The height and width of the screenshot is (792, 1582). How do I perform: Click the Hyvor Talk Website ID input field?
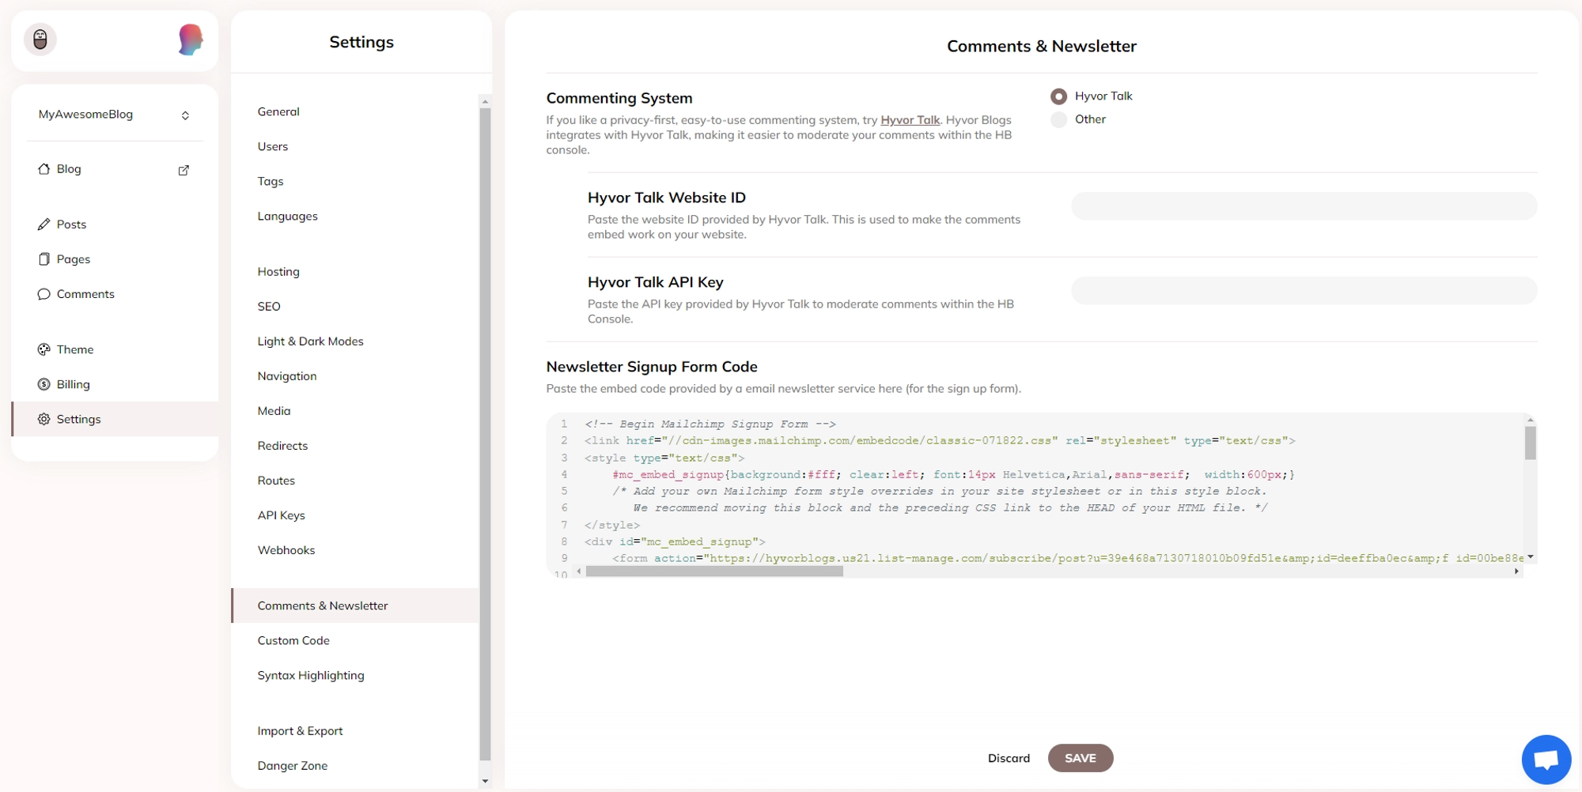click(x=1304, y=206)
